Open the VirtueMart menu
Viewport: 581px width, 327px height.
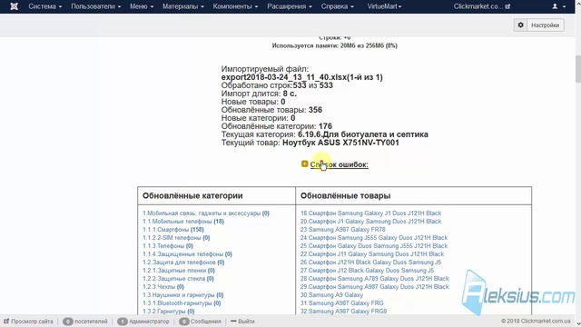point(384,6)
